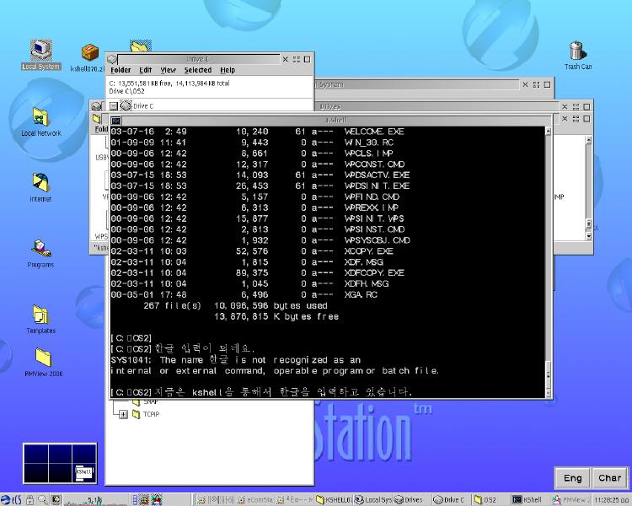Image resolution: width=632 pixels, height=506 pixels.
Task: Click the CPU activity graph on taskbar
Action: click(96, 500)
